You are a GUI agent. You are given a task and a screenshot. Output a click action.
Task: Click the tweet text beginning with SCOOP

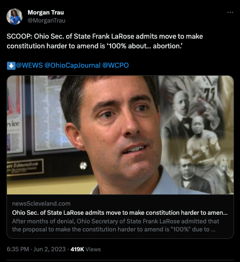[105, 41]
